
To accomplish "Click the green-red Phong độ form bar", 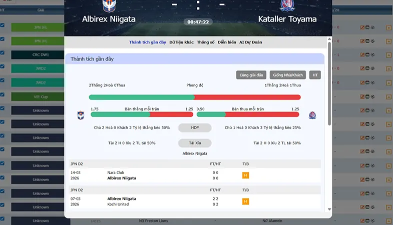I will point(195,97).
